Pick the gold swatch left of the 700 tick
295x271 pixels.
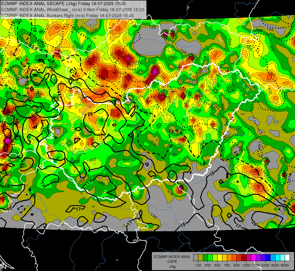[x=224, y=257]
